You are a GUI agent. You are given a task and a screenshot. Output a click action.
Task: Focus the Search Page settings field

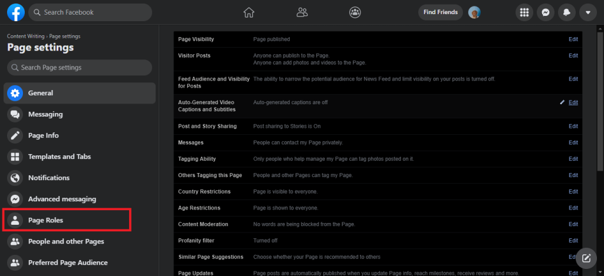(x=80, y=67)
